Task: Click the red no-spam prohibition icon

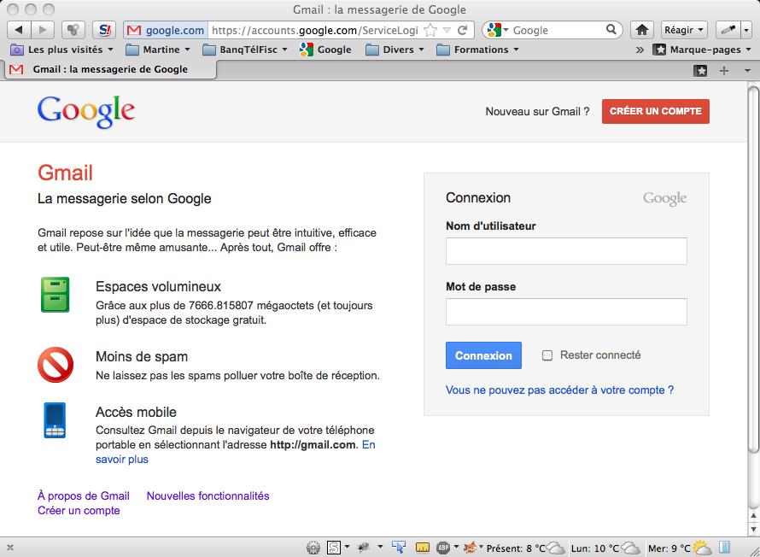Action: tap(56, 365)
